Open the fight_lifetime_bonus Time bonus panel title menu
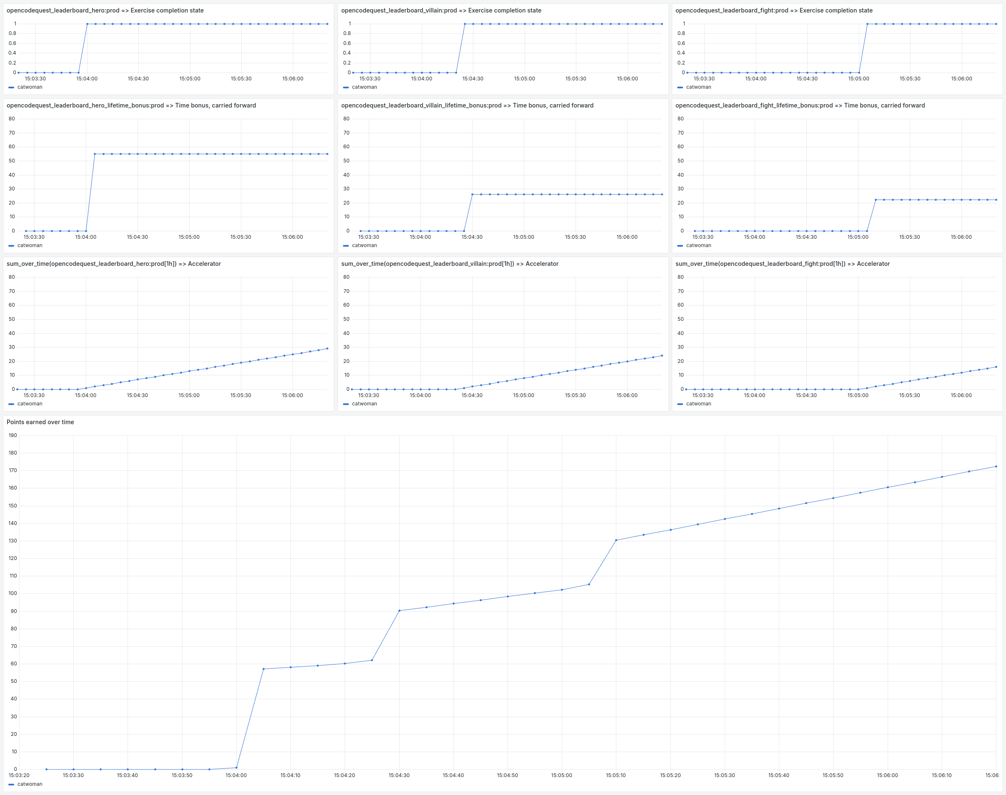Image resolution: width=1006 pixels, height=795 pixels. tap(800, 105)
